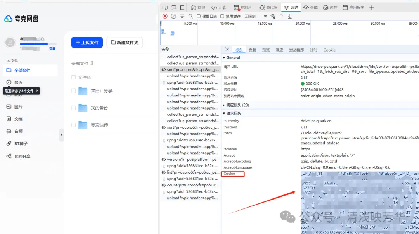Select the count?pr=ucpro&fr=pc request
This screenshot has width=419, height=234.
(190, 185)
